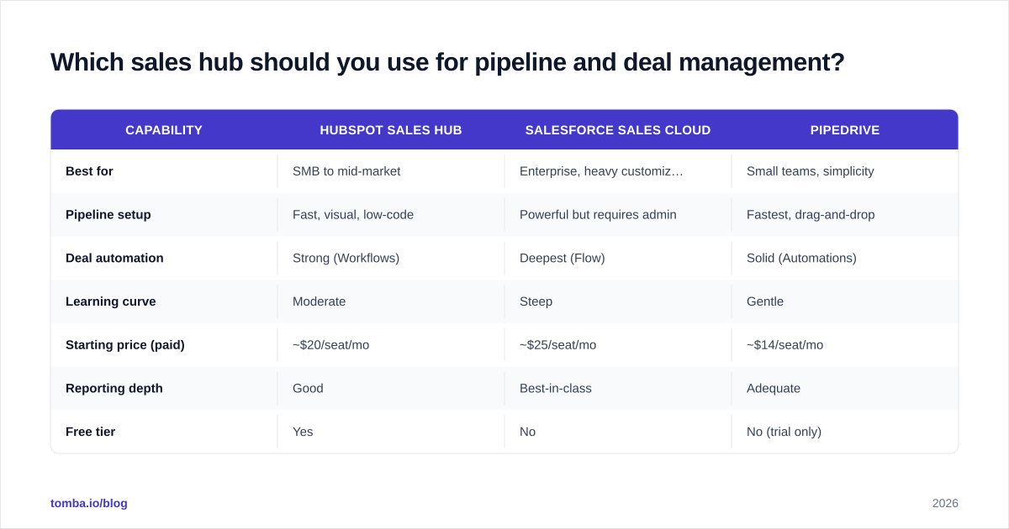Click the 'Starting price (paid)' row label
This screenshot has height=529, width=1009.
(125, 345)
